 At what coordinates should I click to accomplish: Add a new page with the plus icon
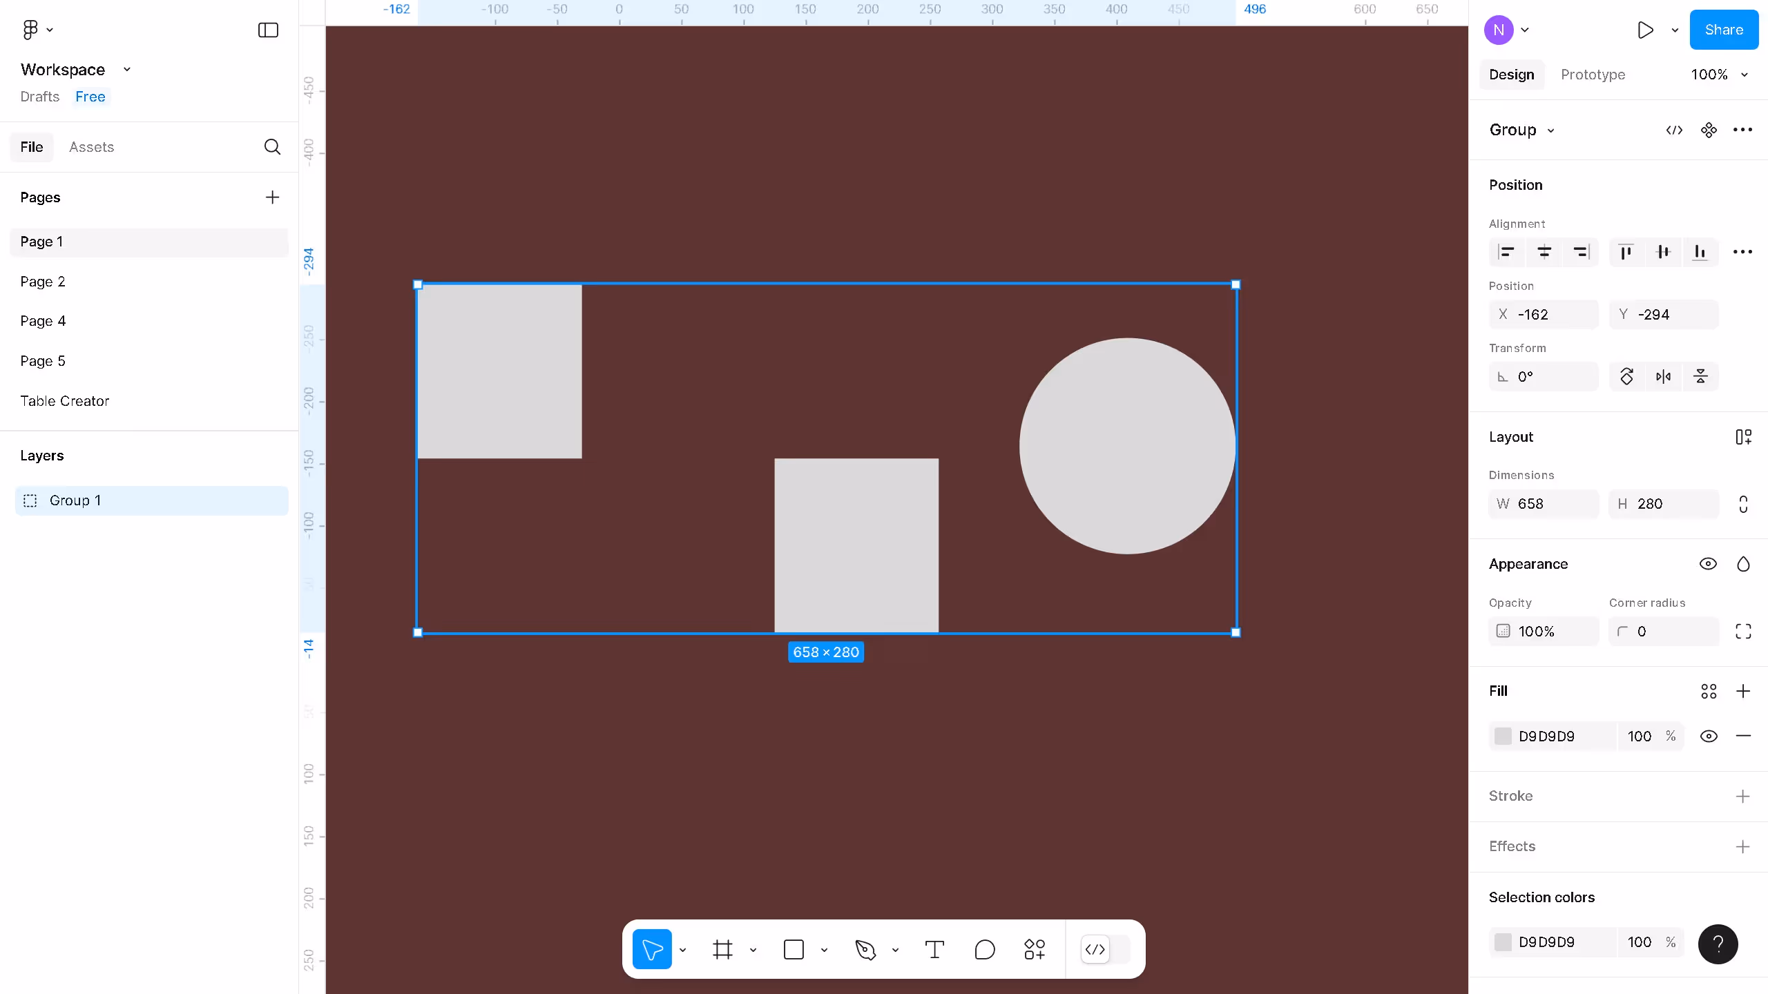point(272,197)
